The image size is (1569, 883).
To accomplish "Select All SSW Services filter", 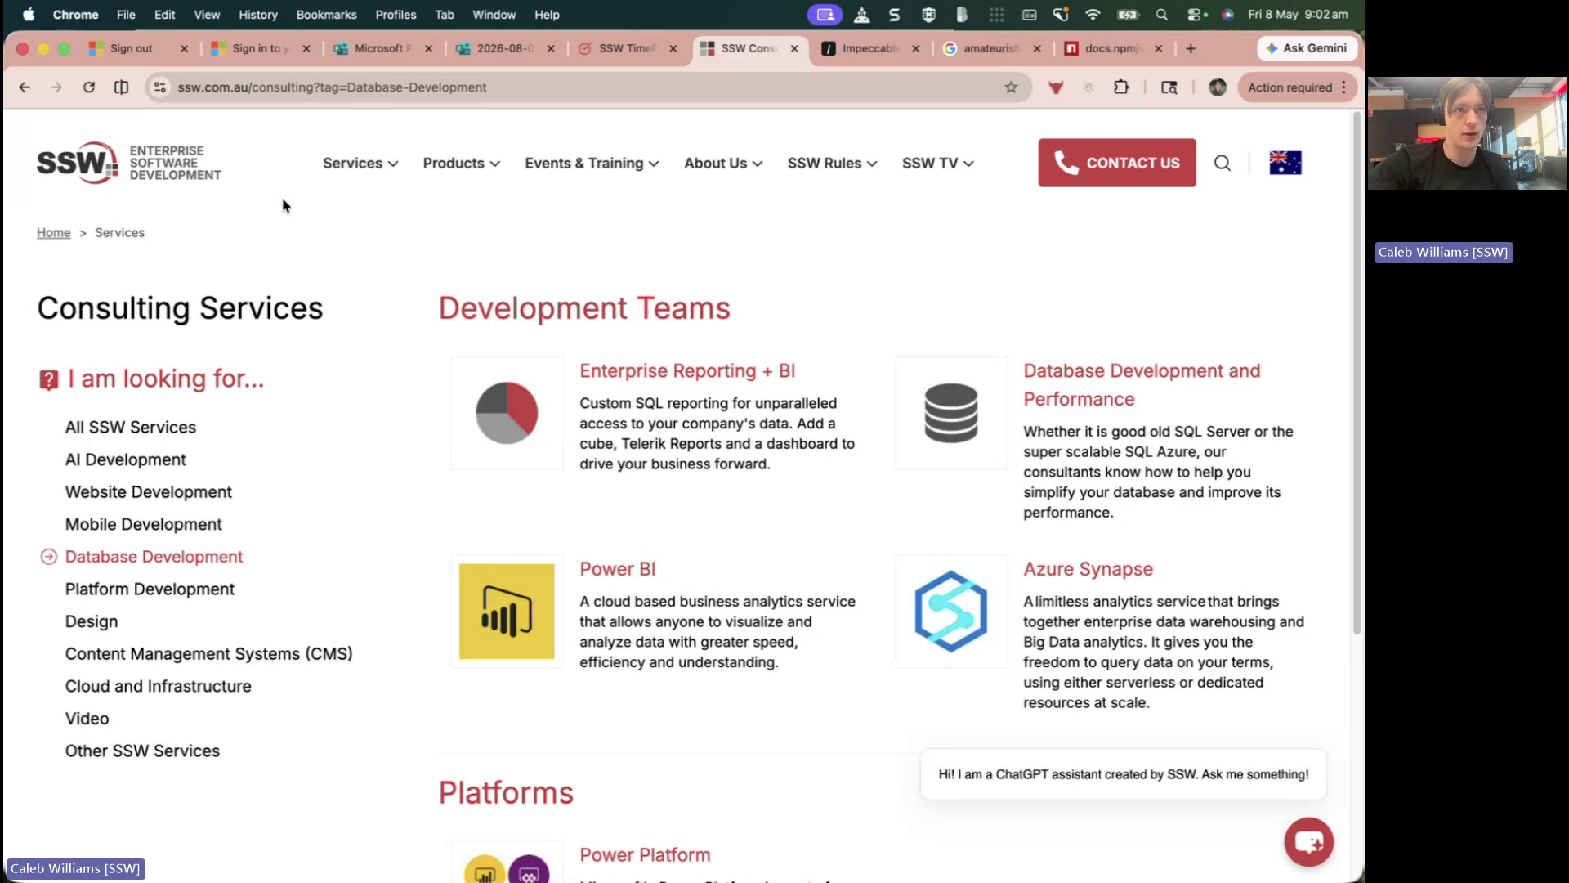I will pyautogui.click(x=131, y=428).
